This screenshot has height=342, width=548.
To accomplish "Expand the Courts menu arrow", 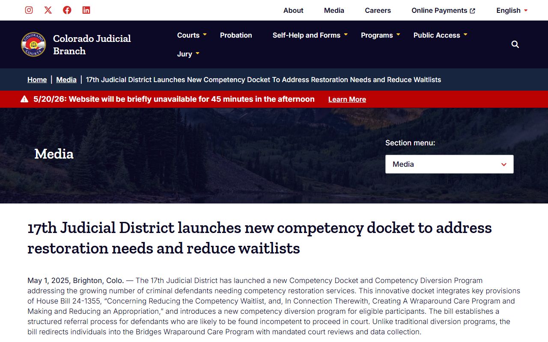I will point(205,35).
